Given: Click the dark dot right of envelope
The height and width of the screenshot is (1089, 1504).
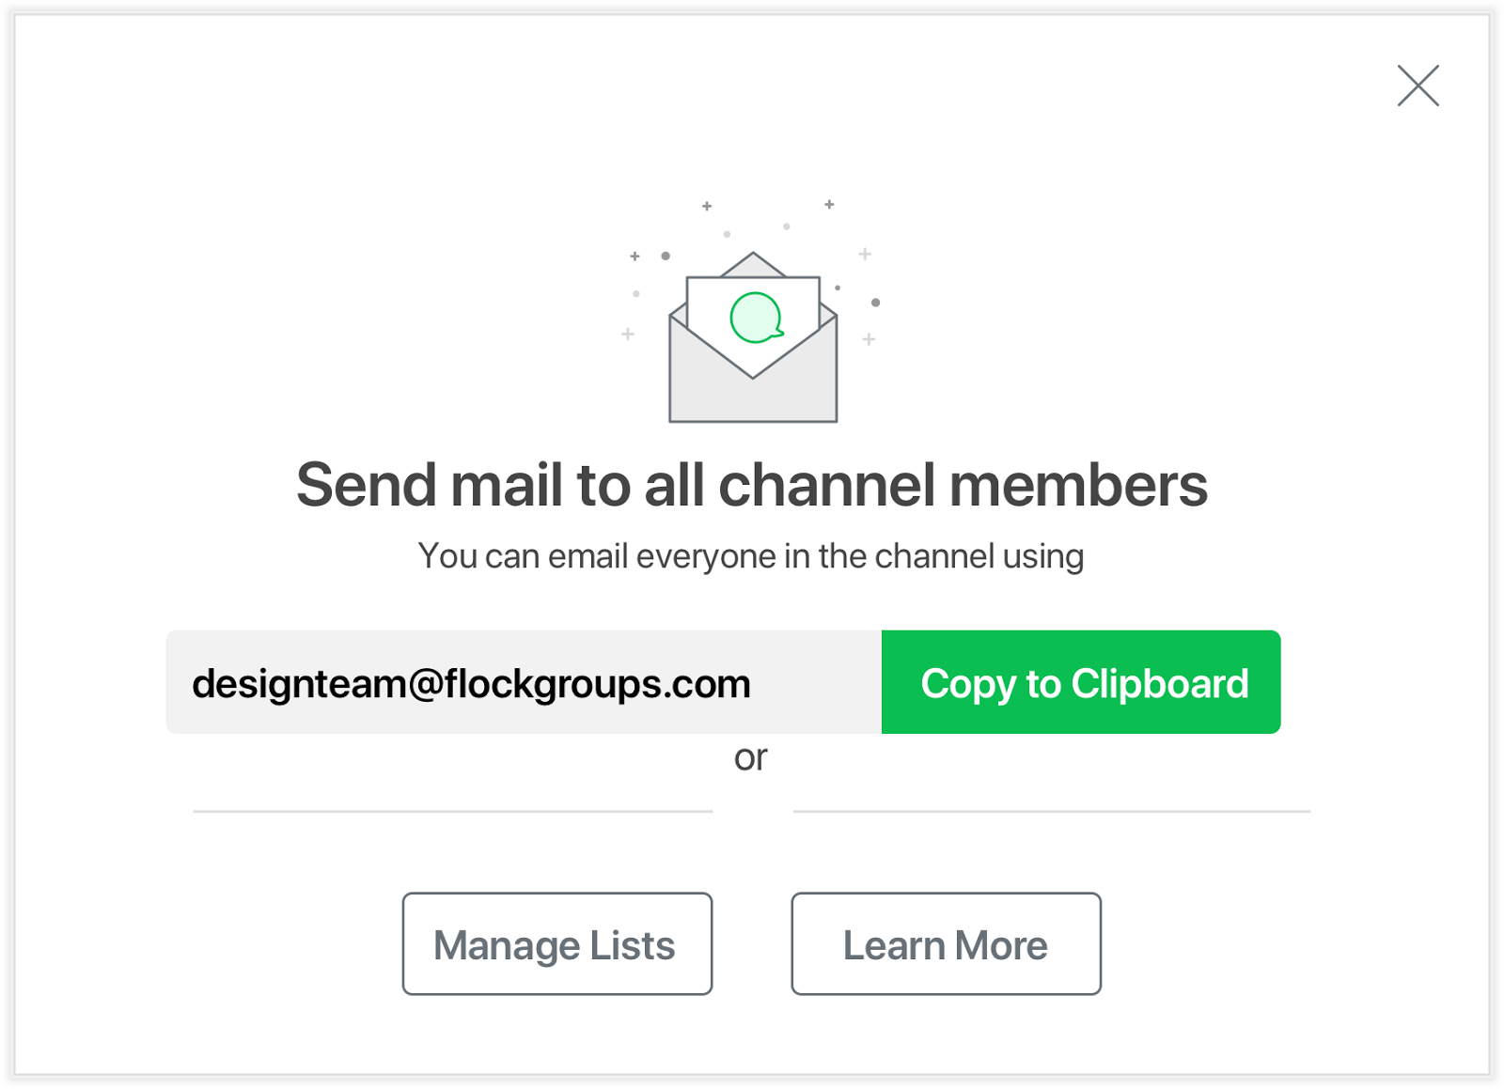Looking at the screenshot, I should [x=875, y=303].
